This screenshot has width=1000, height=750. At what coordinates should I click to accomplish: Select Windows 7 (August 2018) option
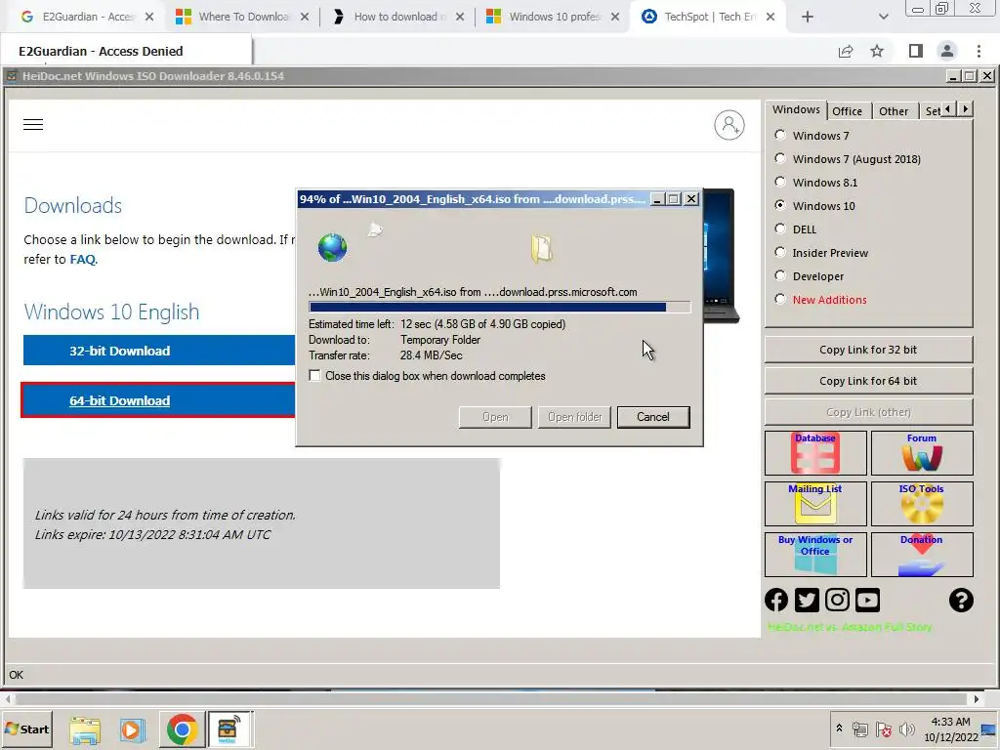pos(780,159)
